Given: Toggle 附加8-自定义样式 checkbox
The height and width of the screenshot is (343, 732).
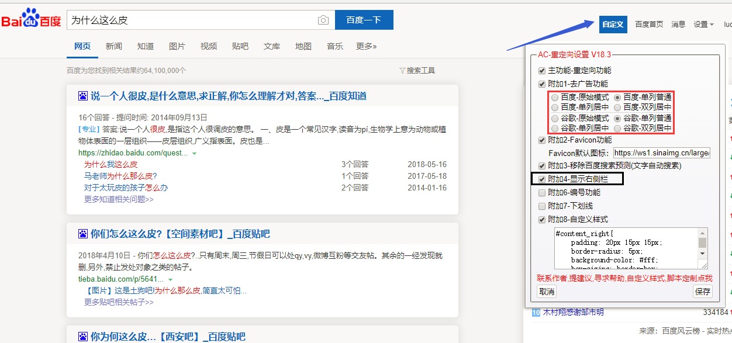Looking at the screenshot, I should coord(542,219).
